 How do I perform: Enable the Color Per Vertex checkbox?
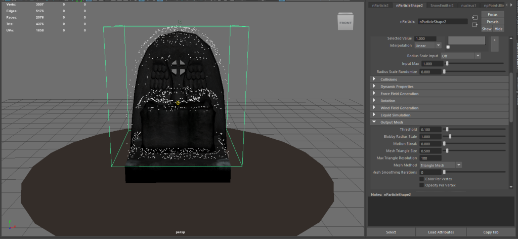pos(421,179)
